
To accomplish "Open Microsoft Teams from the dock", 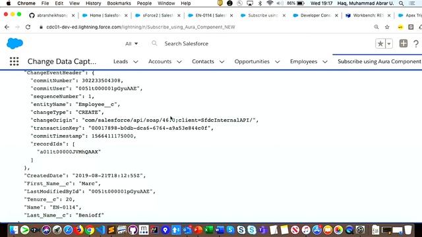I will pos(262,230).
